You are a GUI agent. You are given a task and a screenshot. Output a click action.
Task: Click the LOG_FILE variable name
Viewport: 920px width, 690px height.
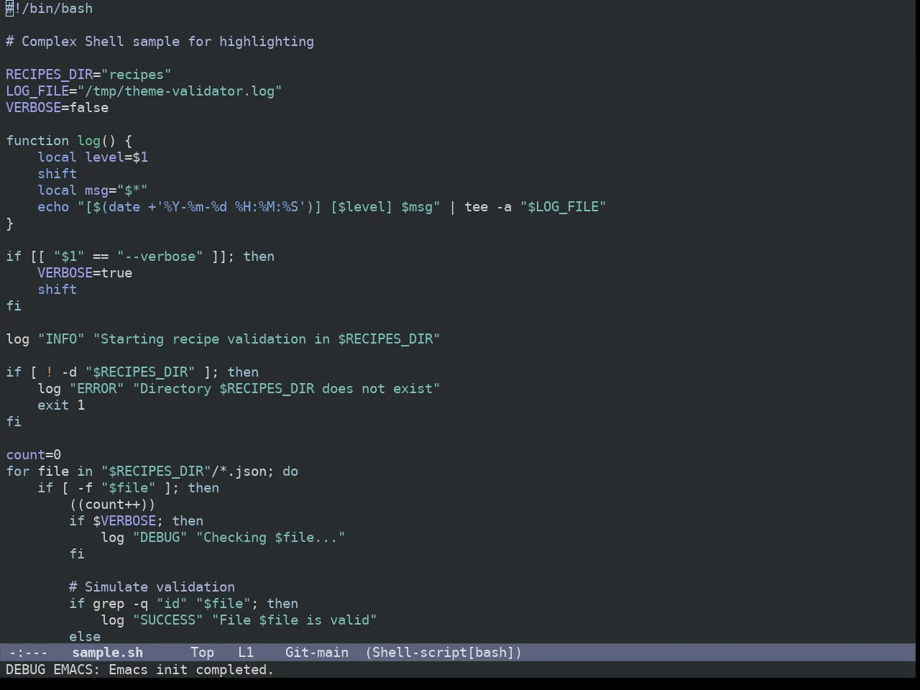tap(37, 91)
